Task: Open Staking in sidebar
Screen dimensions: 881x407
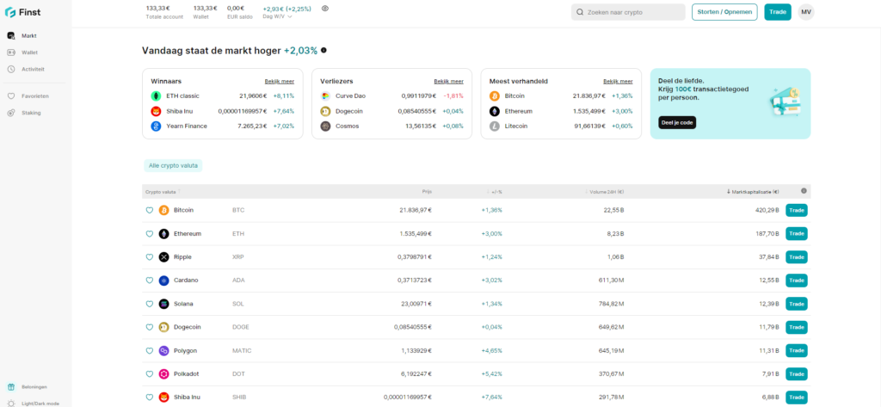Action: [23, 113]
